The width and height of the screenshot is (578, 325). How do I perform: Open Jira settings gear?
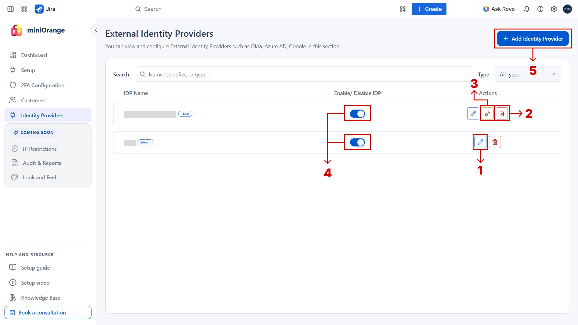pos(554,9)
